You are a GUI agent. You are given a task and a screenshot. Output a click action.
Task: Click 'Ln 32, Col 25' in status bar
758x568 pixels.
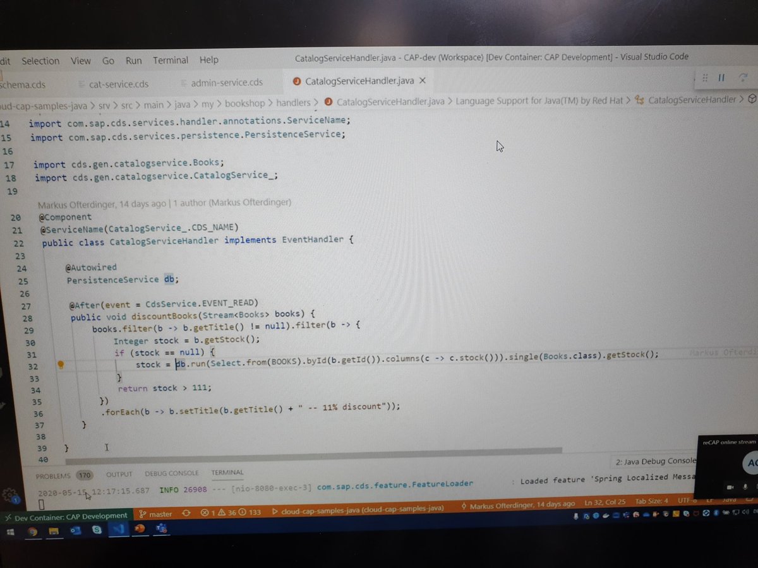pos(605,503)
